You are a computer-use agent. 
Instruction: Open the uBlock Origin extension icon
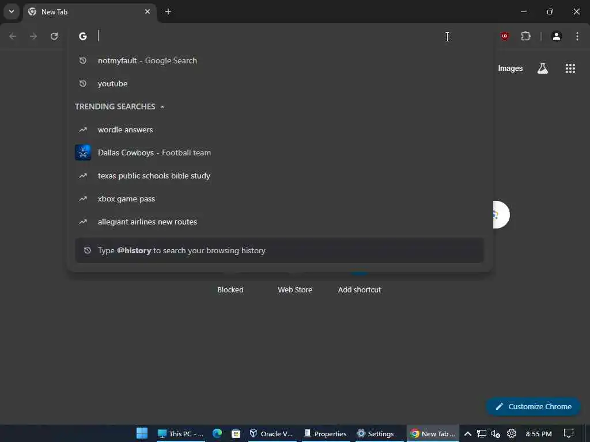tap(505, 36)
